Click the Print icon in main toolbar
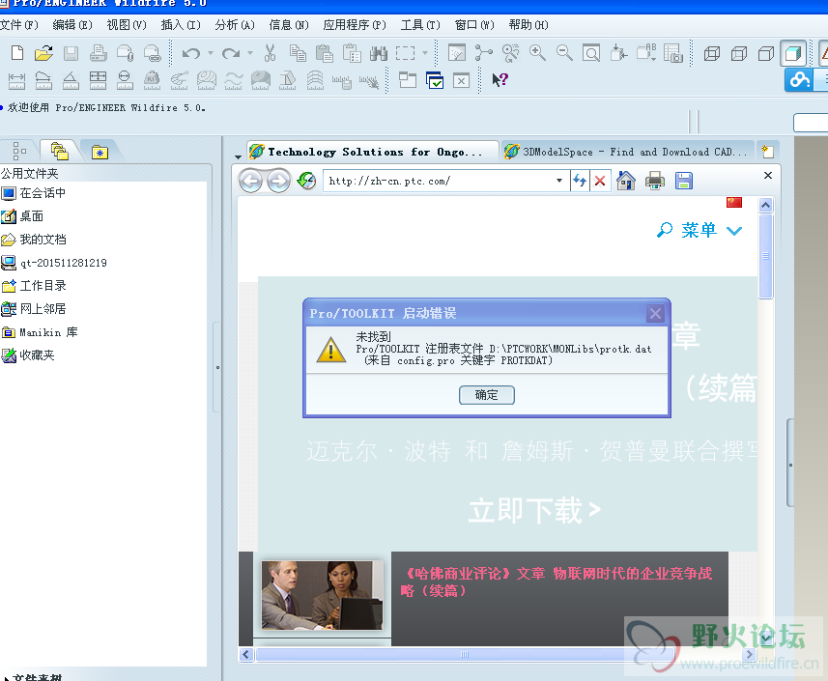The width and height of the screenshot is (828, 681). (x=98, y=53)
